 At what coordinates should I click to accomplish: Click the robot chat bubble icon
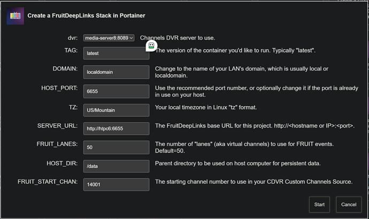click(151, 45)
